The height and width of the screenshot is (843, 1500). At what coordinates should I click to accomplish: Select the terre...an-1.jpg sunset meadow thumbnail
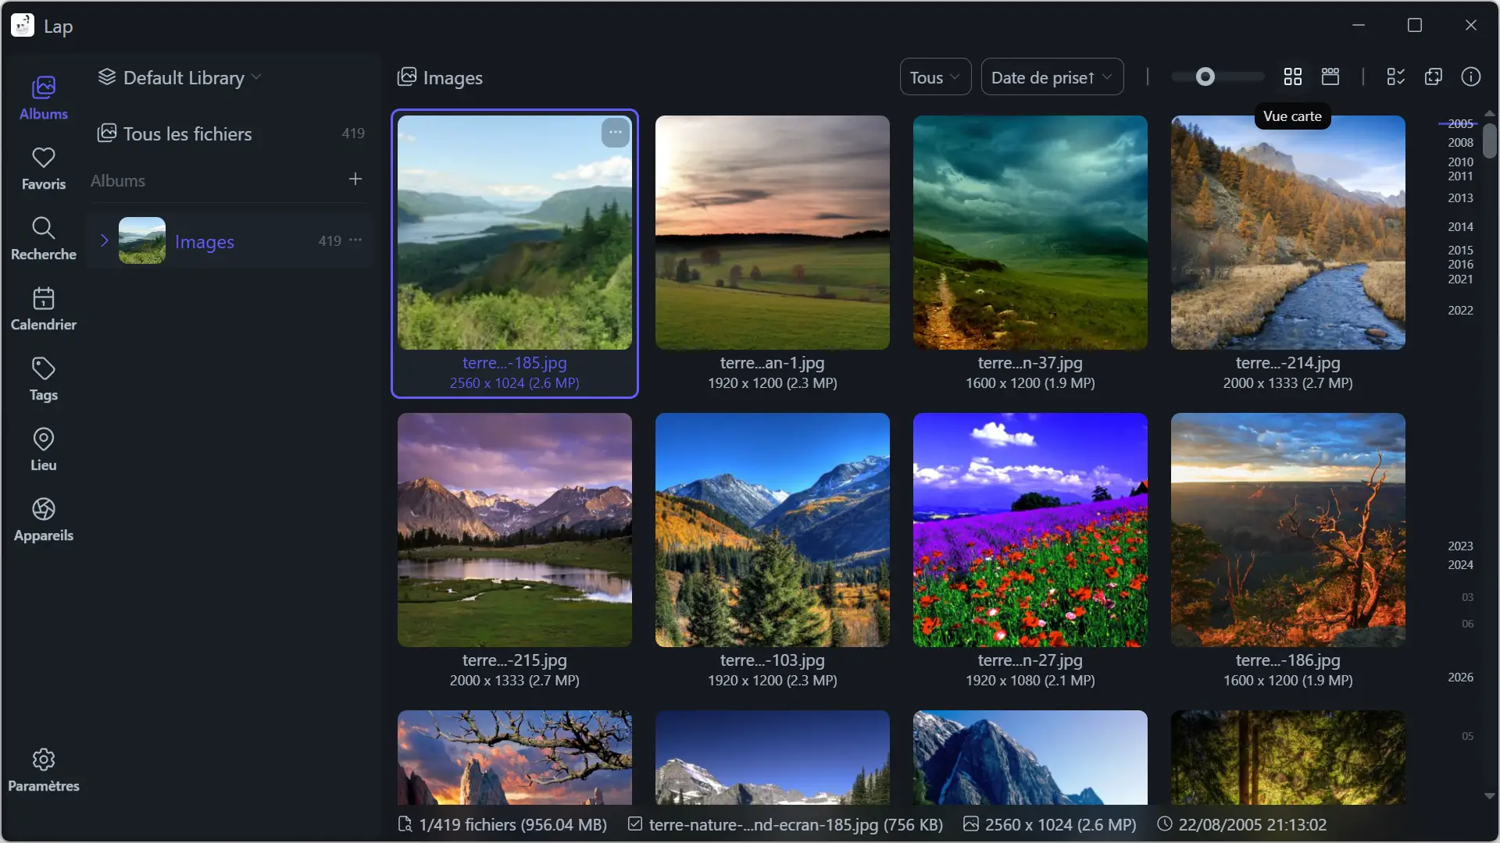pos(773,233)
